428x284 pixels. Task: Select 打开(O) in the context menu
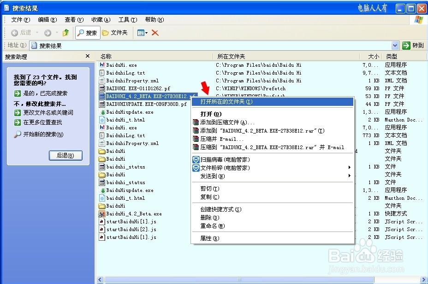coord(273,114)
